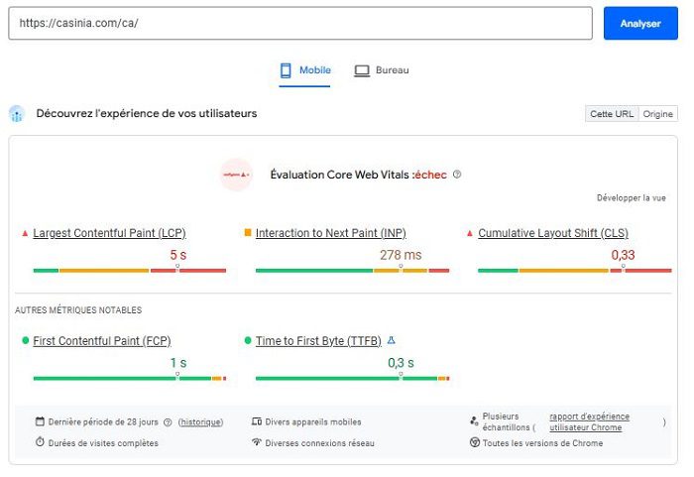Expand view with Développer la vue
The image size is (694, 477).
point(632,198)
